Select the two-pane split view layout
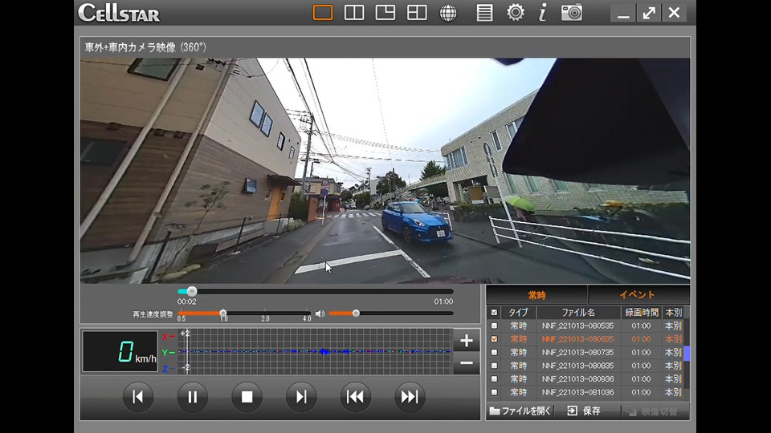The height and width of the screenshot is (433, 771). 354,13
